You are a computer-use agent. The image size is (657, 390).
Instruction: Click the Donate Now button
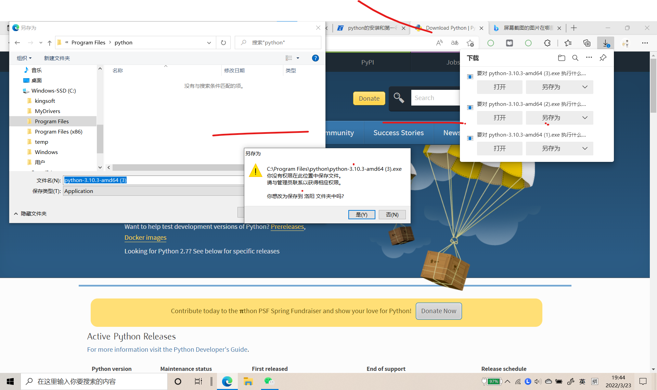(439, 311)
